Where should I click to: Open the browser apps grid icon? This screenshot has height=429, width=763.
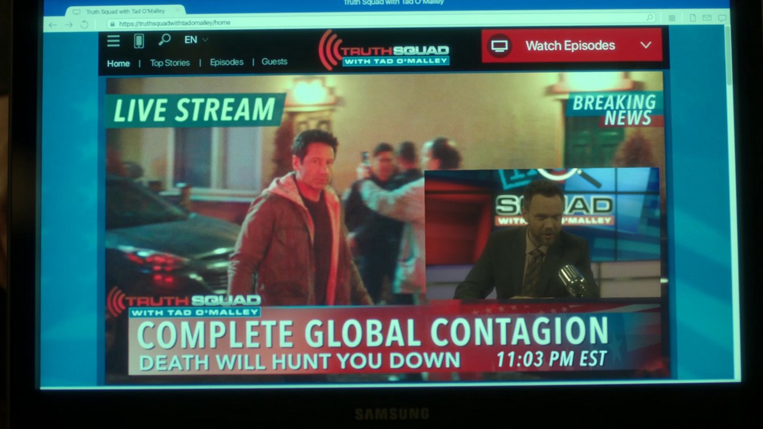pyautogui.click(x=672, y=18)
